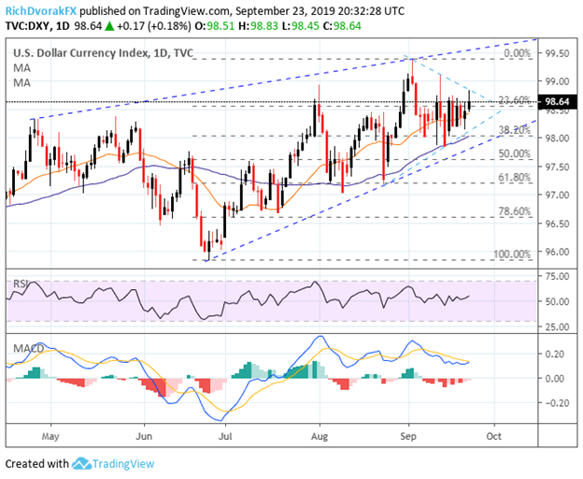Image resolution: width=583 pixels, height=479 pixels.
Task: Click the September 23, 2019 publish timestamp
Action: (320, 11)
